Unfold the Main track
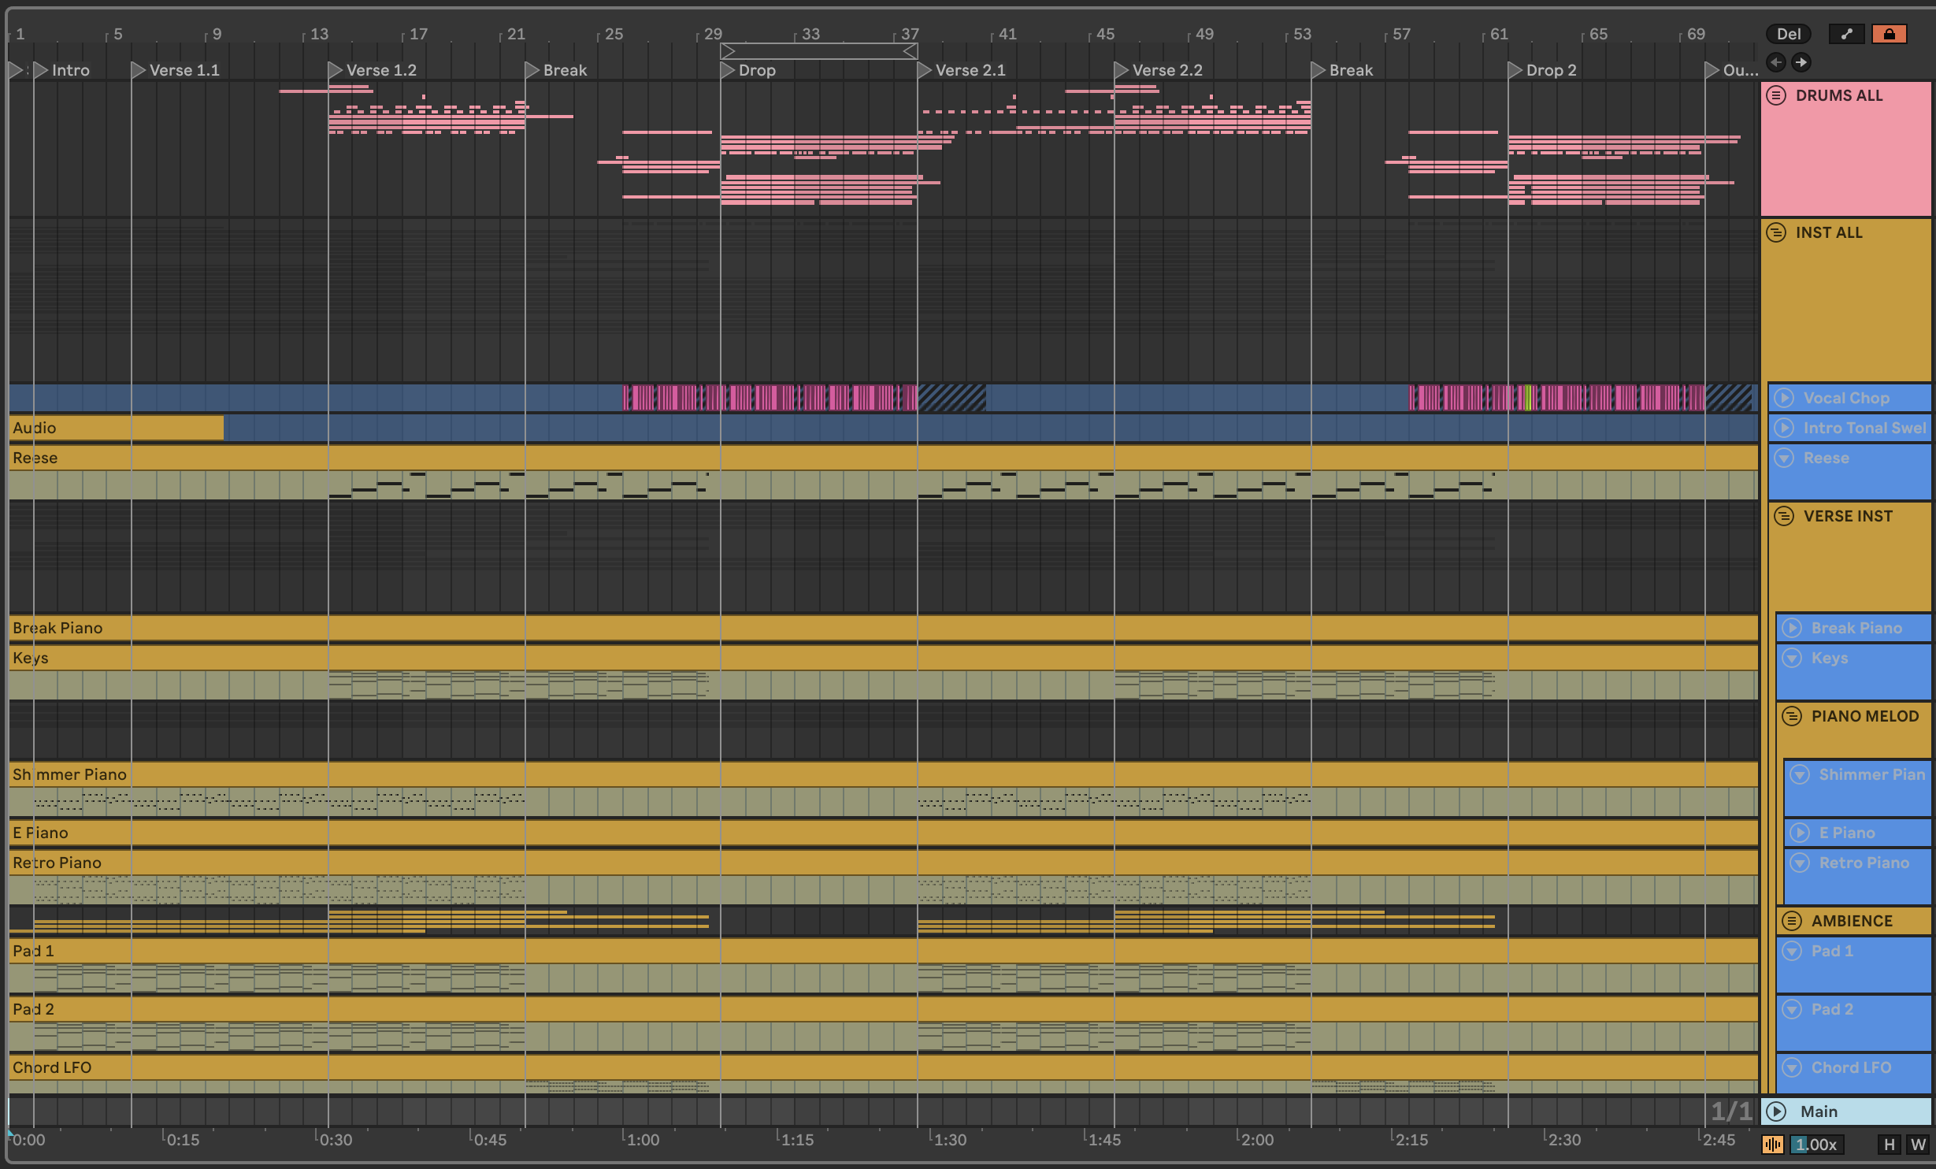Image resolution: width=1936 pixels, height=1169 pixels. click(x=1776, y=1111)
